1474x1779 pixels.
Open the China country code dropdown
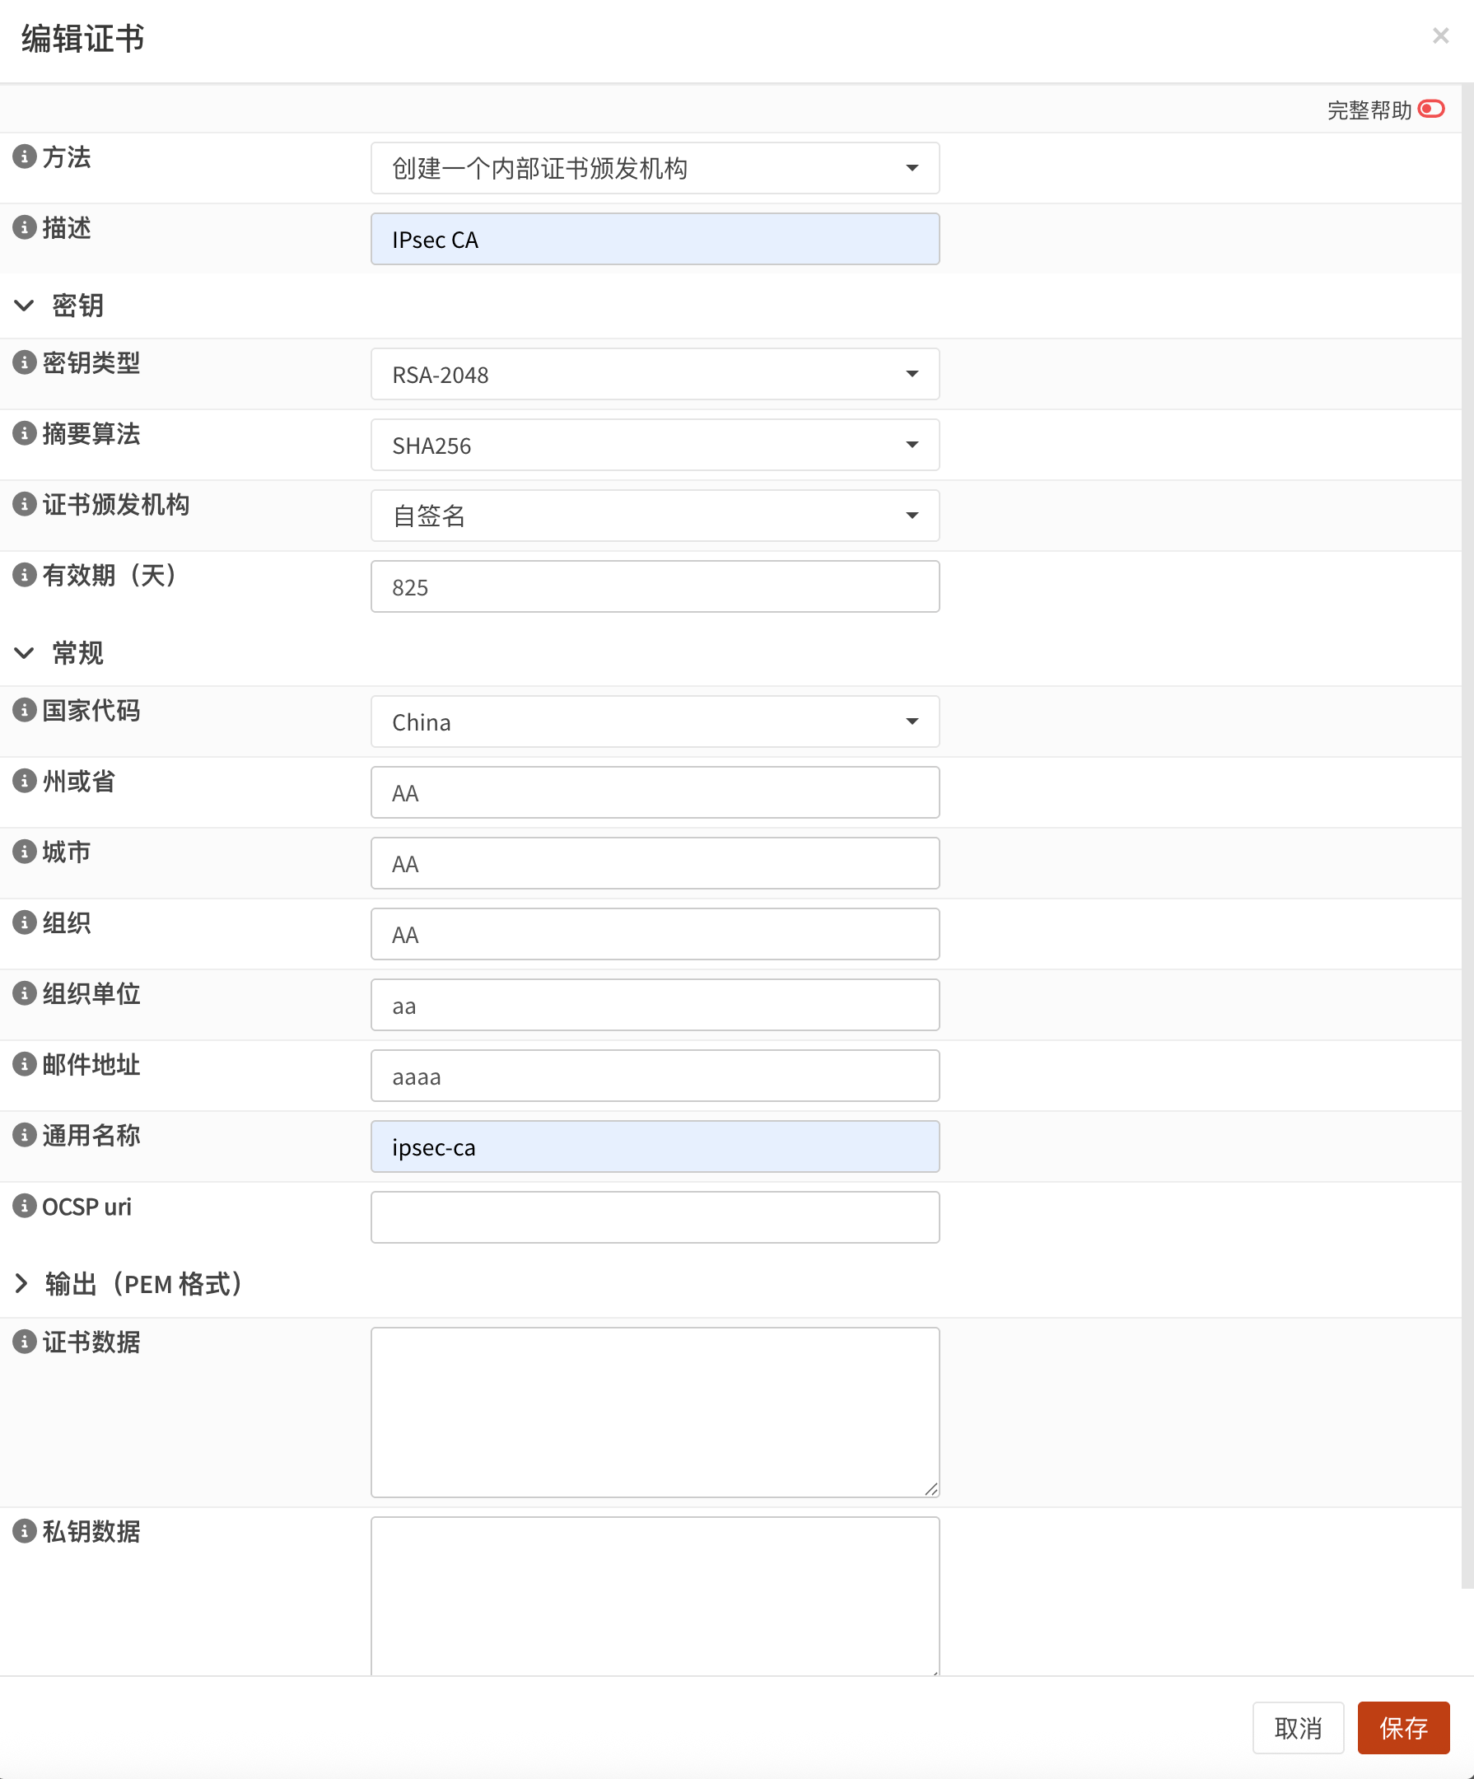coord(654,721)
